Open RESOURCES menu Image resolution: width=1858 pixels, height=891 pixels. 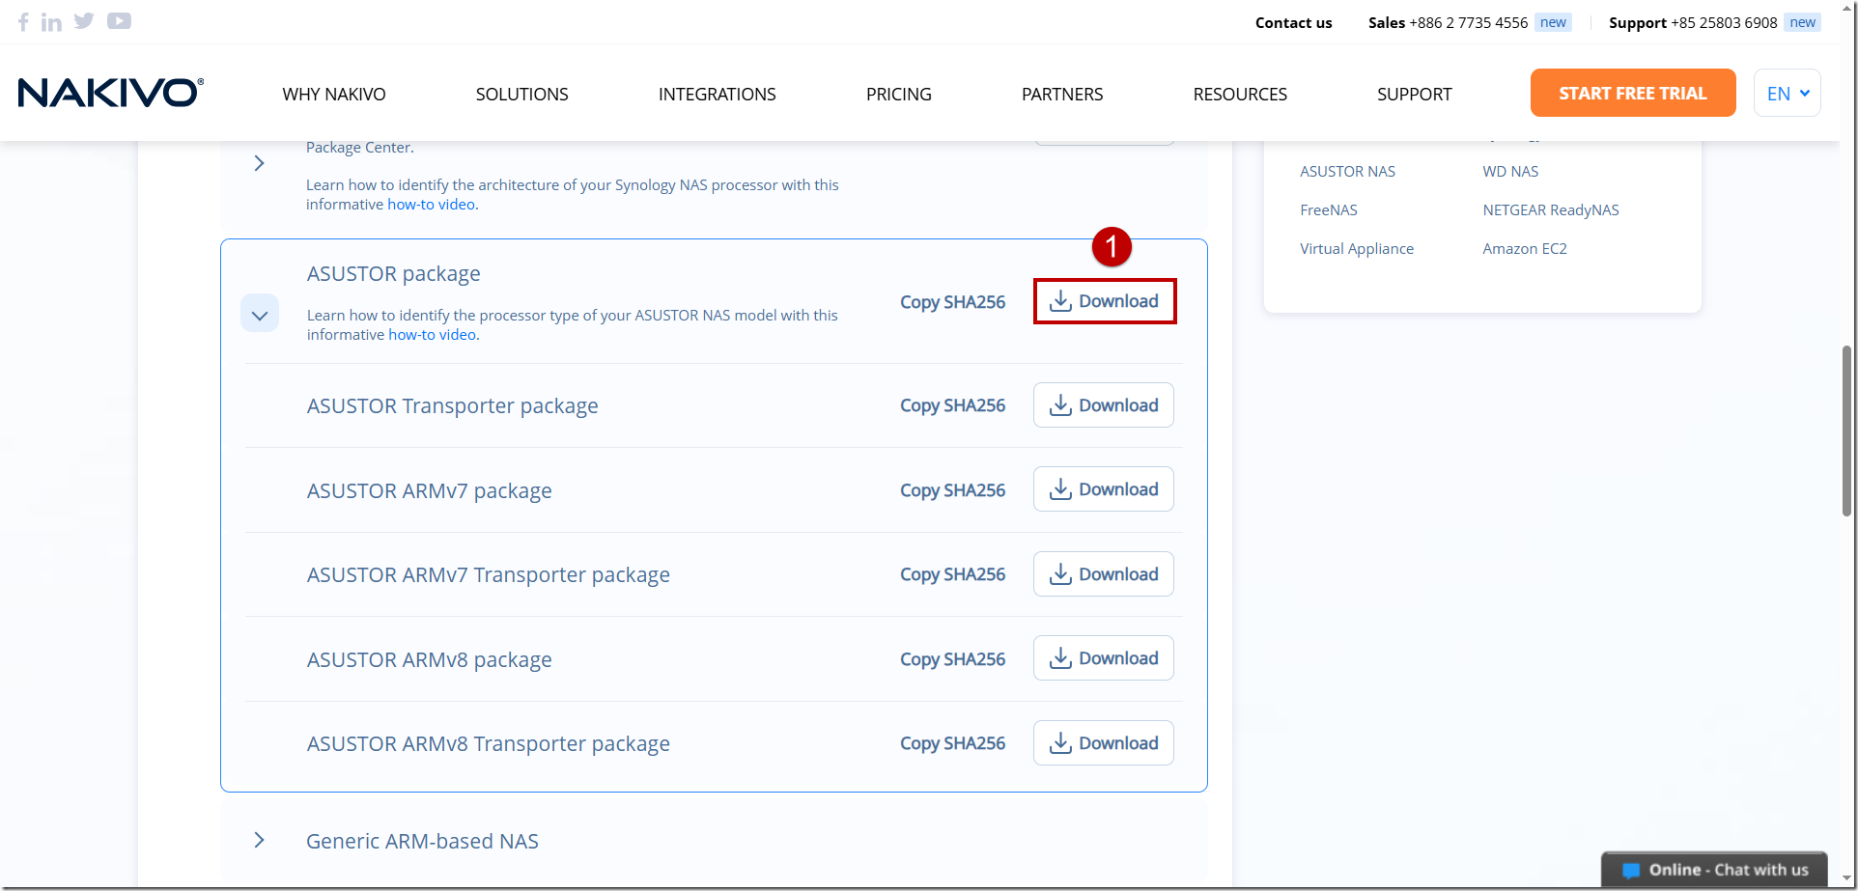(x=1240, y=94)
